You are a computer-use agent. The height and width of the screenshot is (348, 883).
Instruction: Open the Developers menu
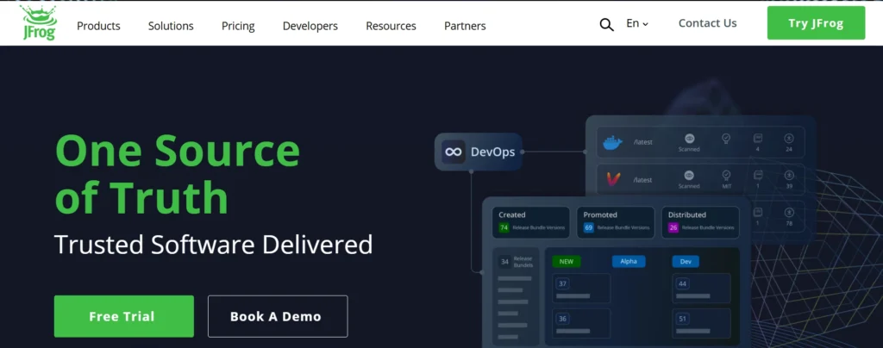pos(310,26)
